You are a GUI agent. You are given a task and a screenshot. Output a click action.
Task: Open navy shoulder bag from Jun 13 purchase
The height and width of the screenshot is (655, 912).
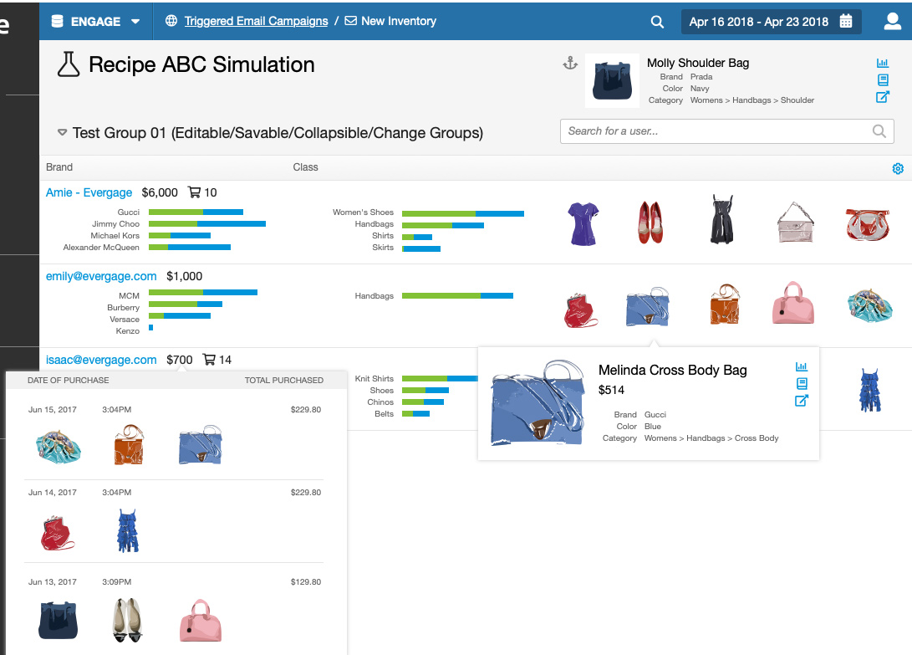pyautogui.click(x=59, y=621)
